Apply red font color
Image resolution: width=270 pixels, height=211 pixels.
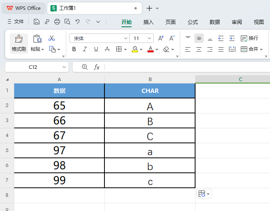click(x=151, y=49)
